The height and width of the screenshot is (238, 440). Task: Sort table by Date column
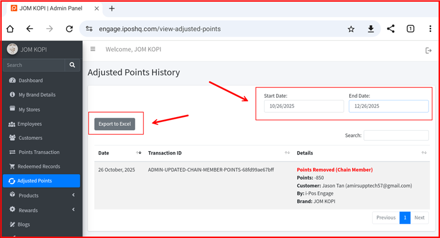[x=139, y=152]
